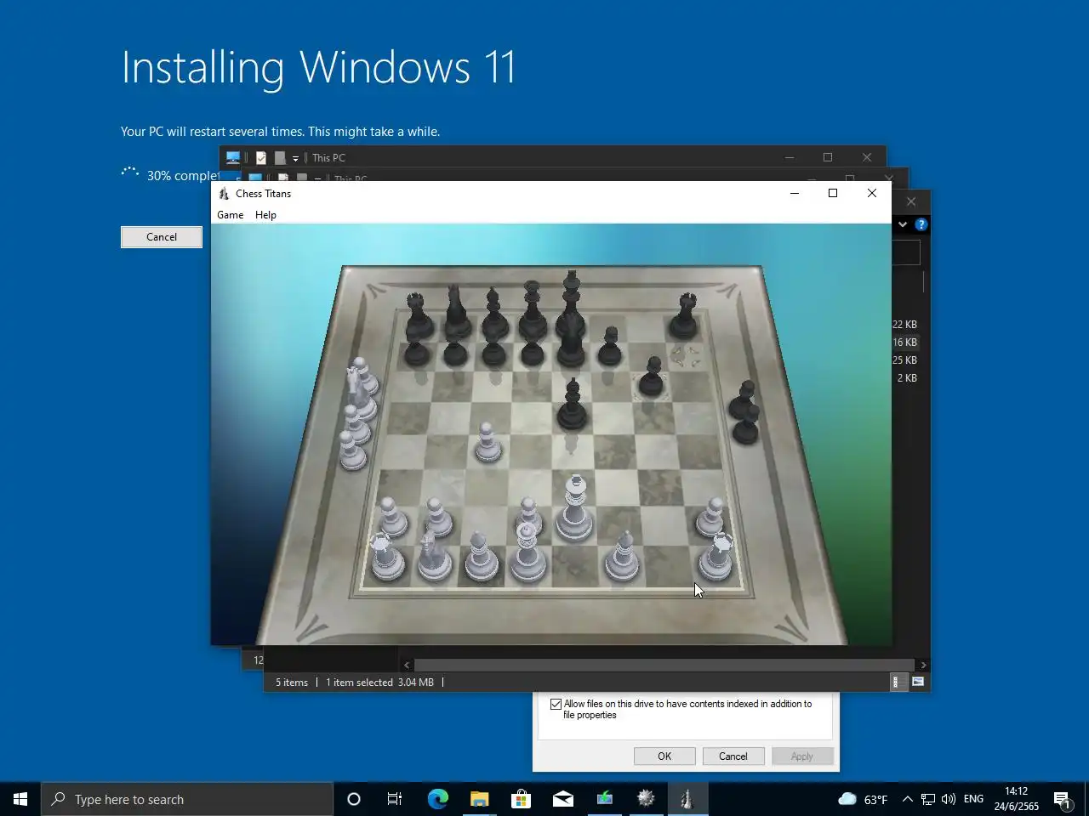The height and width of the screenshot is (816, 1089).
Task: Open notification center icon
Action: click(x=1063, y=799)
